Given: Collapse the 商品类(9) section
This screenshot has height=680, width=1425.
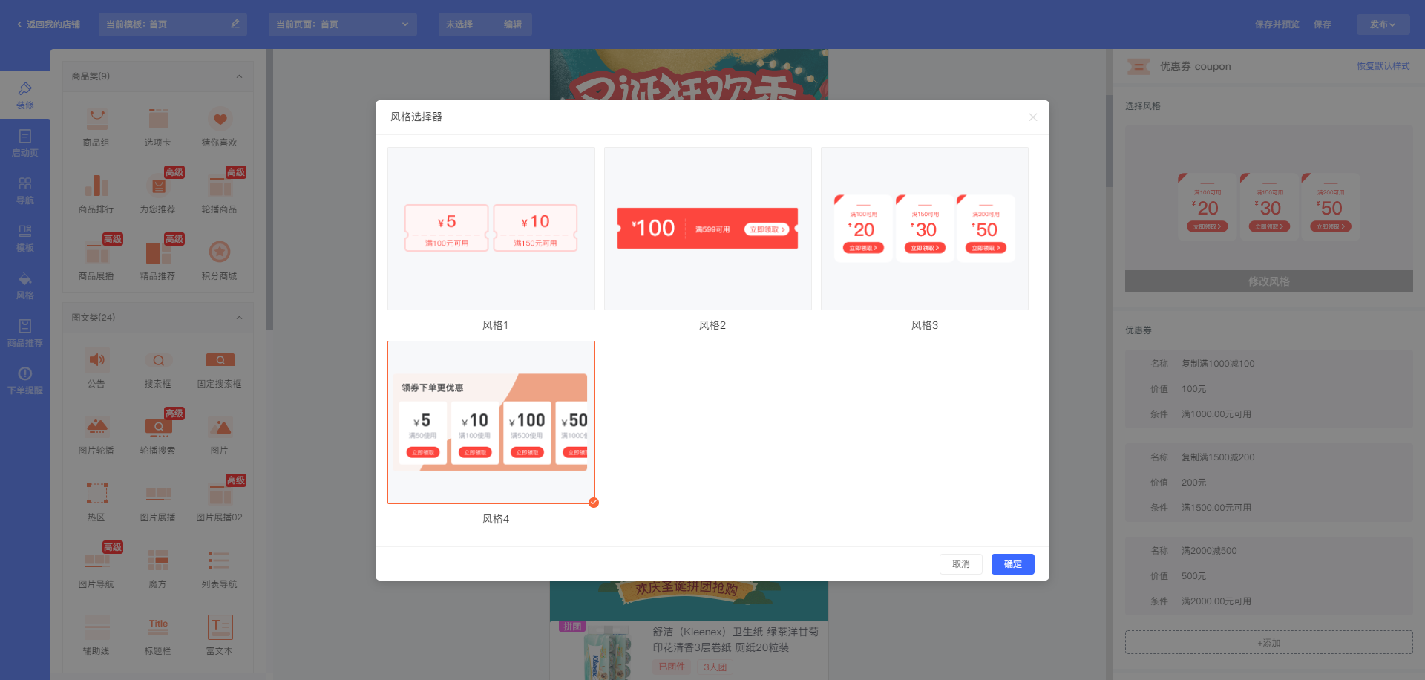Looking at the screenshot, I should click(239, 76).
